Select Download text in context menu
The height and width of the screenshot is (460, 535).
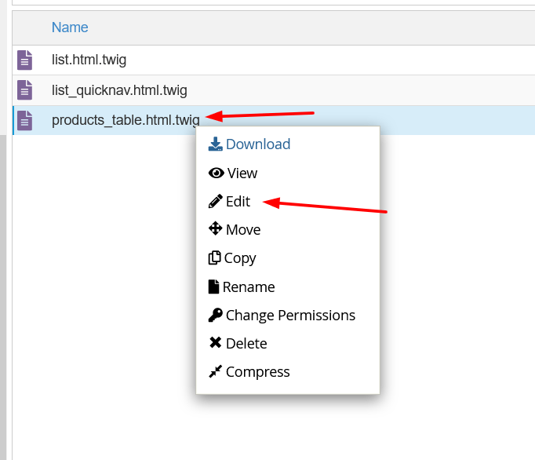click(258, 144)
